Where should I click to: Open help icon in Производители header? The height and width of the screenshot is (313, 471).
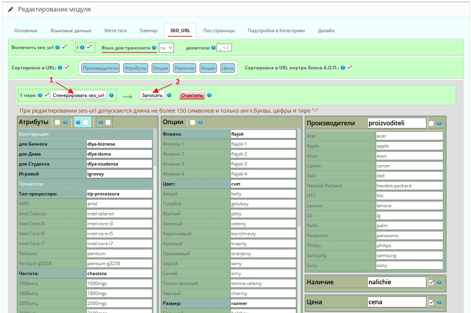(439, 124)
